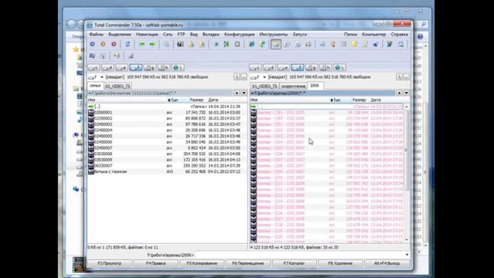Screen dimensions: 494x278
Task: Select drive g in left panel
Action: (149, 68)
